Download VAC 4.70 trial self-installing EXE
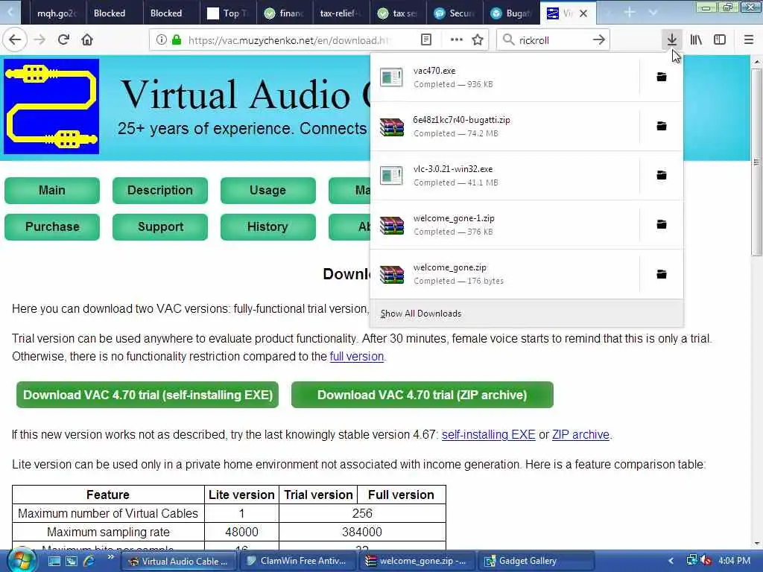 point(148,395)
